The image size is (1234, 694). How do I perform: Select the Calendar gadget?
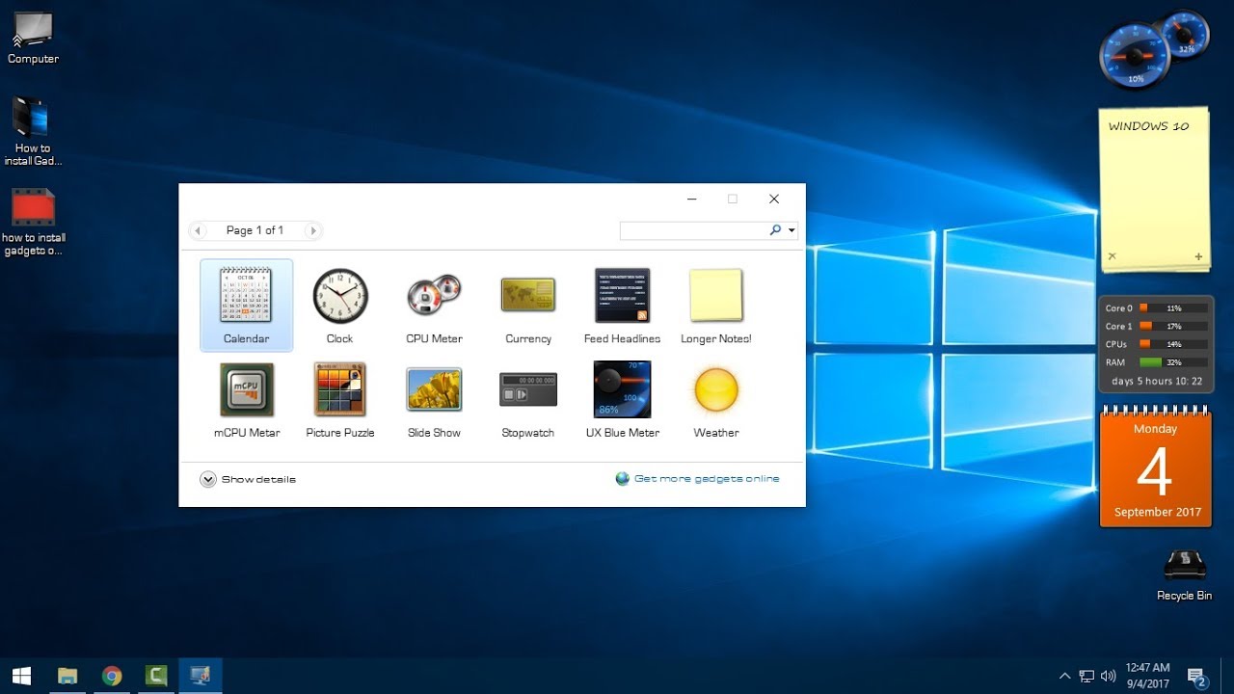[246, 305]
